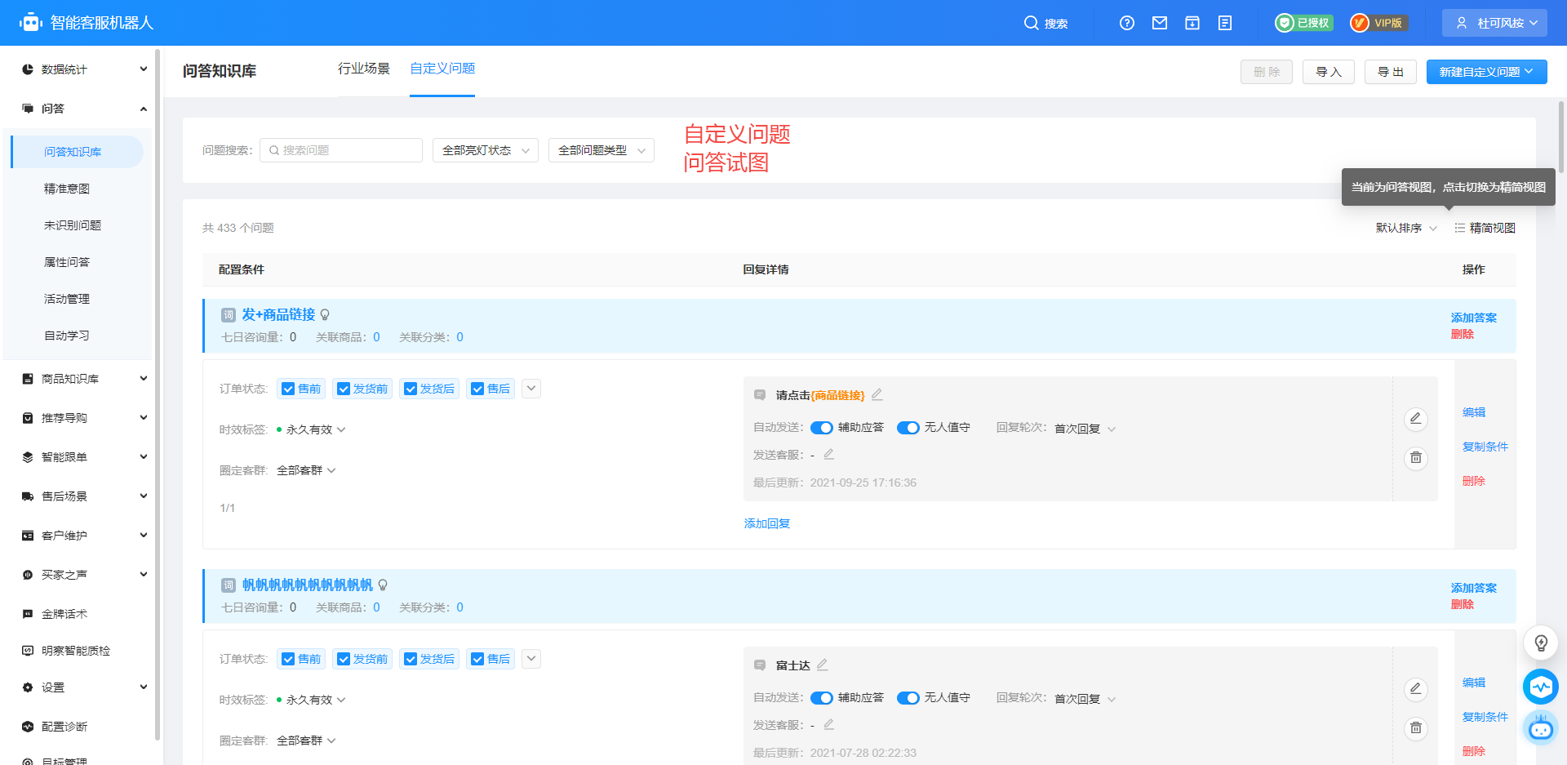
Task: Click the robot logo icon in header
Action: click(31, 23)
